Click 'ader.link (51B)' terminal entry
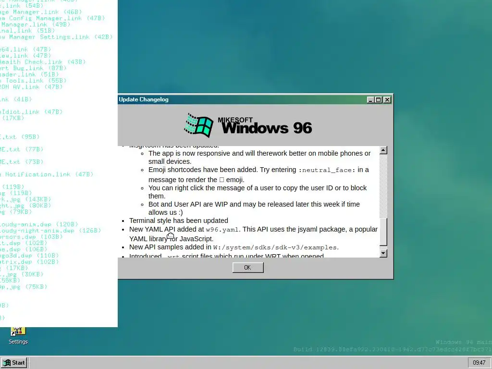 tap(29, 74)
